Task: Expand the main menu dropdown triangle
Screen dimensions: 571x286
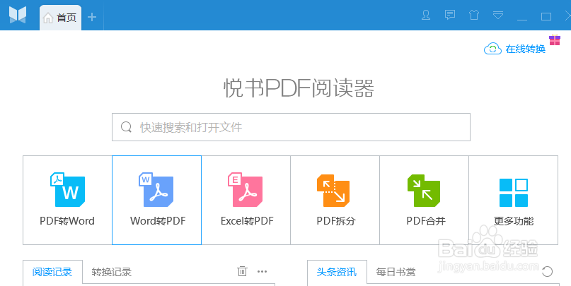Action: point(498,16)
